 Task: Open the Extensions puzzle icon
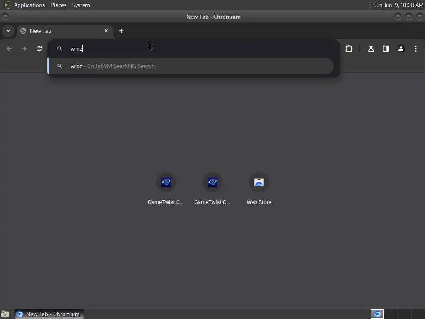click(349, 49)
